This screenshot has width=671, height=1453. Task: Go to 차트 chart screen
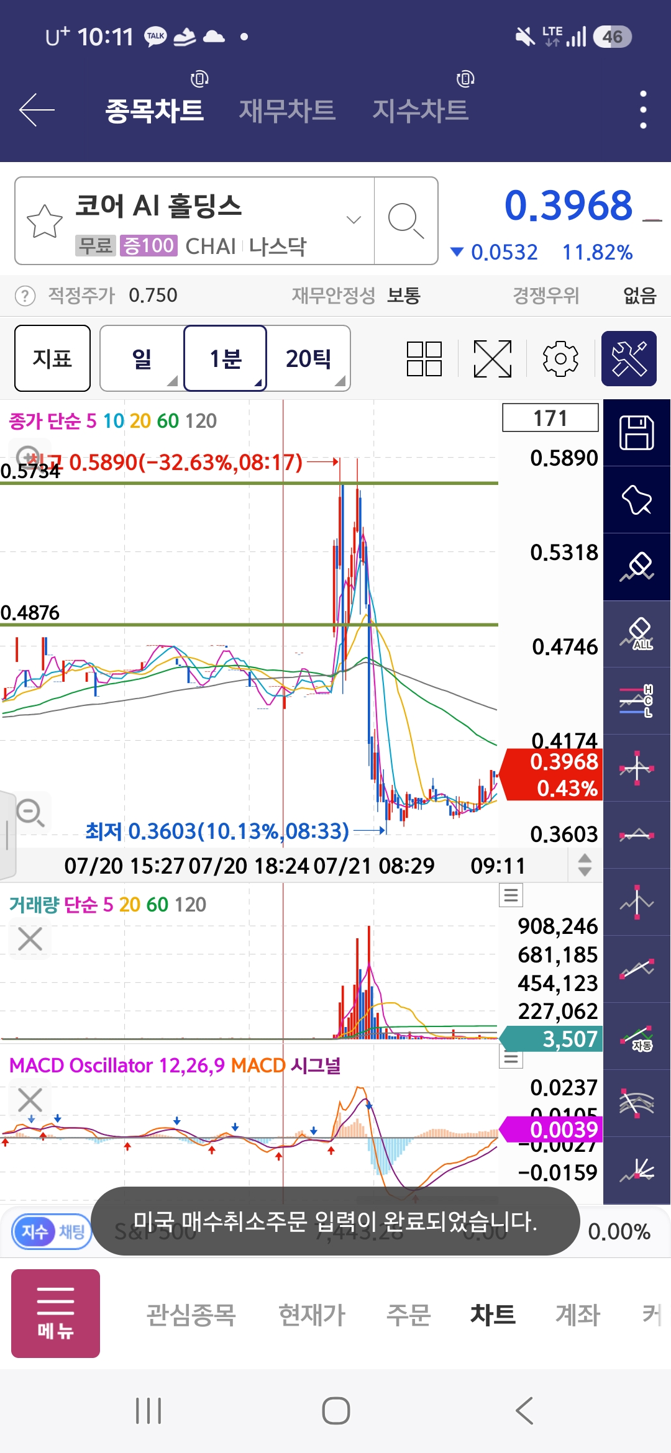click(x=493, y=1315)
